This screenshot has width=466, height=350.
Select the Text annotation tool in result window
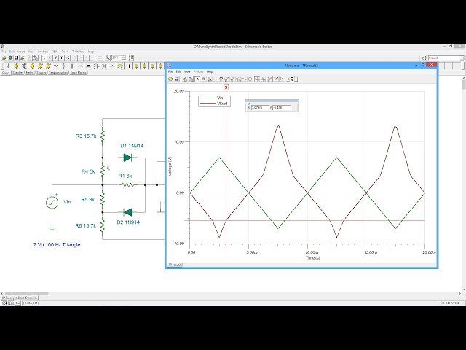221,79
